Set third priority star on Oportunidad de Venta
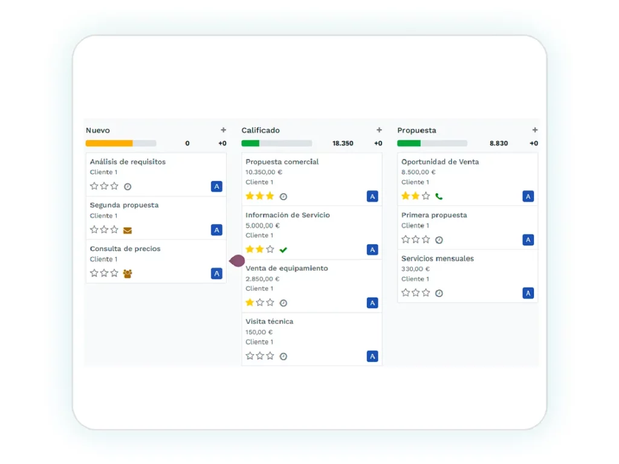Image resolution: width=619 pixels, height=464 pixels. coord(426,196)
